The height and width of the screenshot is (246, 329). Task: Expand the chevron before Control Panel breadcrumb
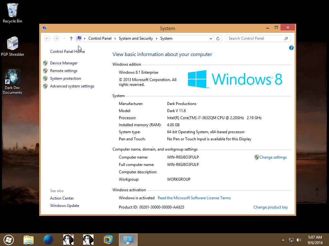(85, 38)
